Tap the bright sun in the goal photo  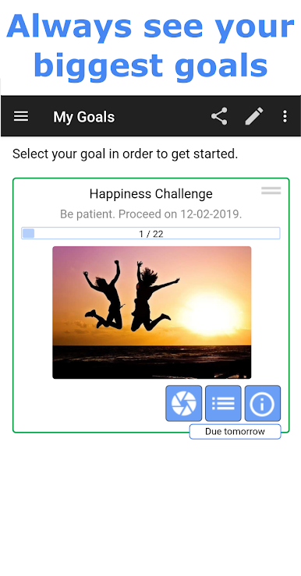point(210,313)
